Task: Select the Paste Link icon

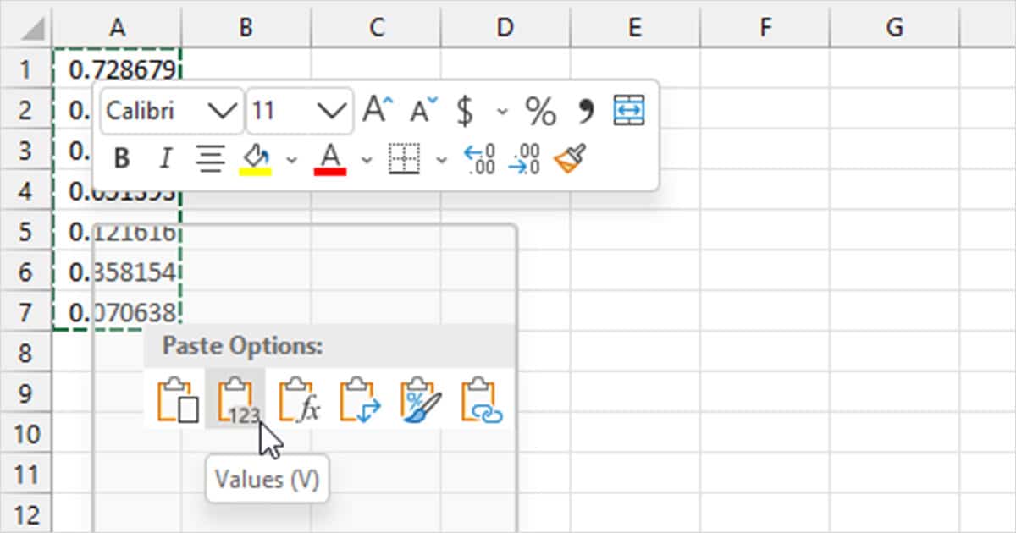Action: coord(482,399)
